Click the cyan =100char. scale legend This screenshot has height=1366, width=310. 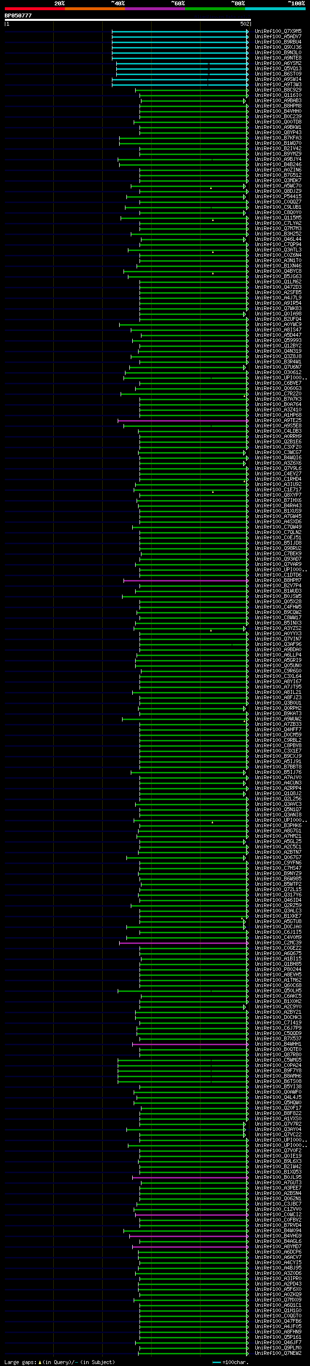coord(231,1362)
